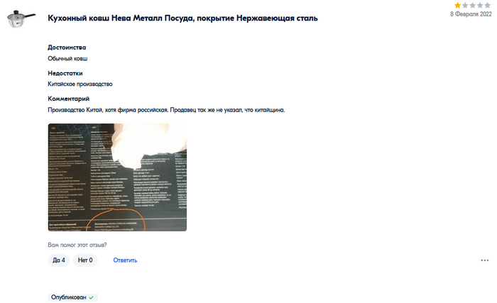Select the text Китайское производство

(x=80, y=84)
